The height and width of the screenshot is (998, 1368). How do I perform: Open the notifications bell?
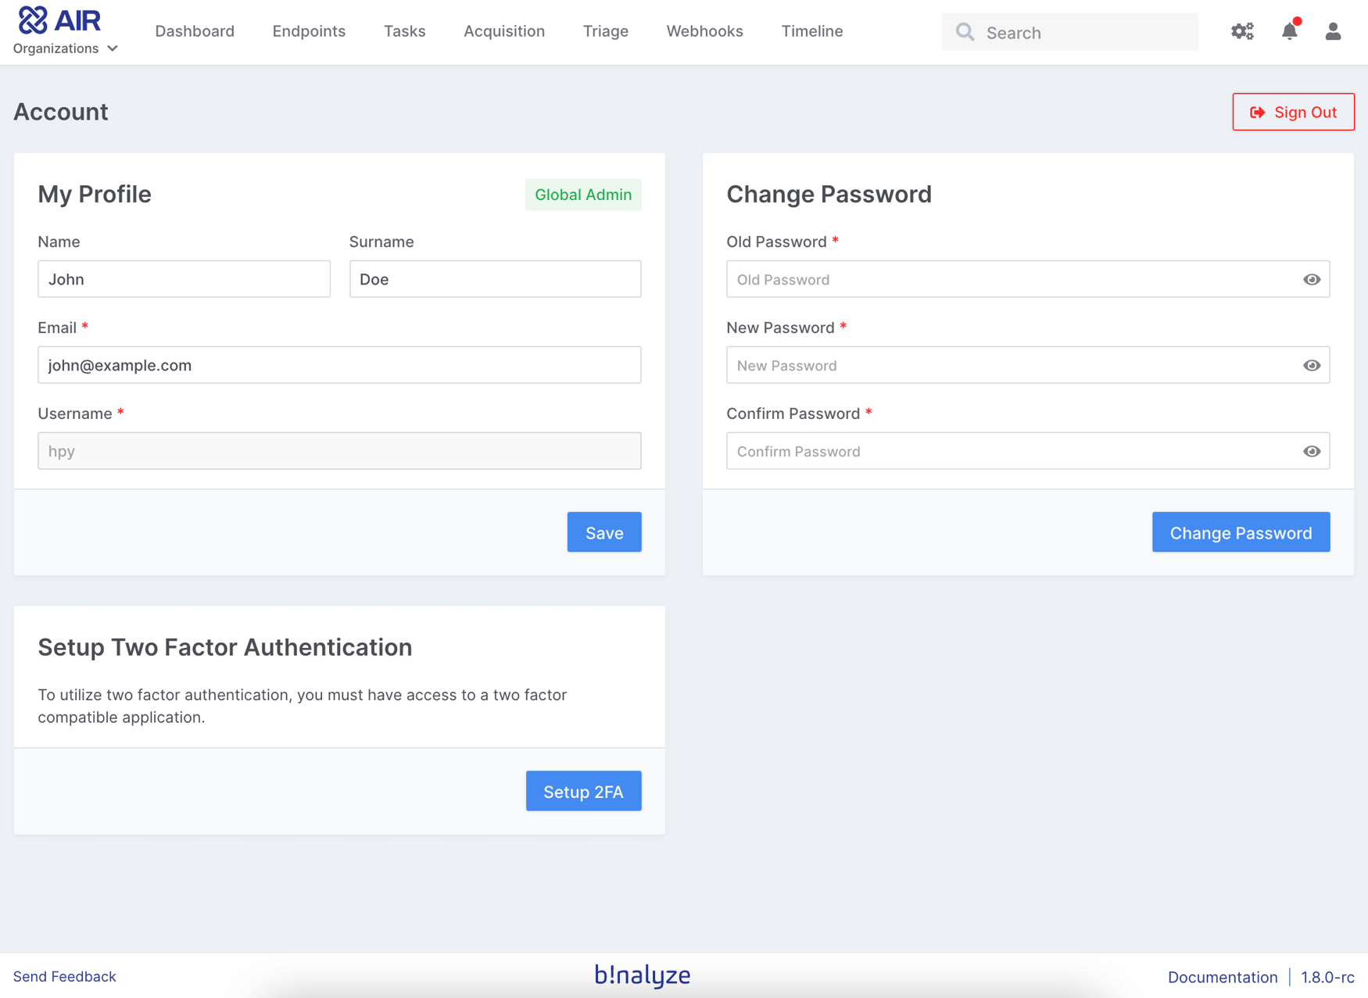tap(1289, 32)
